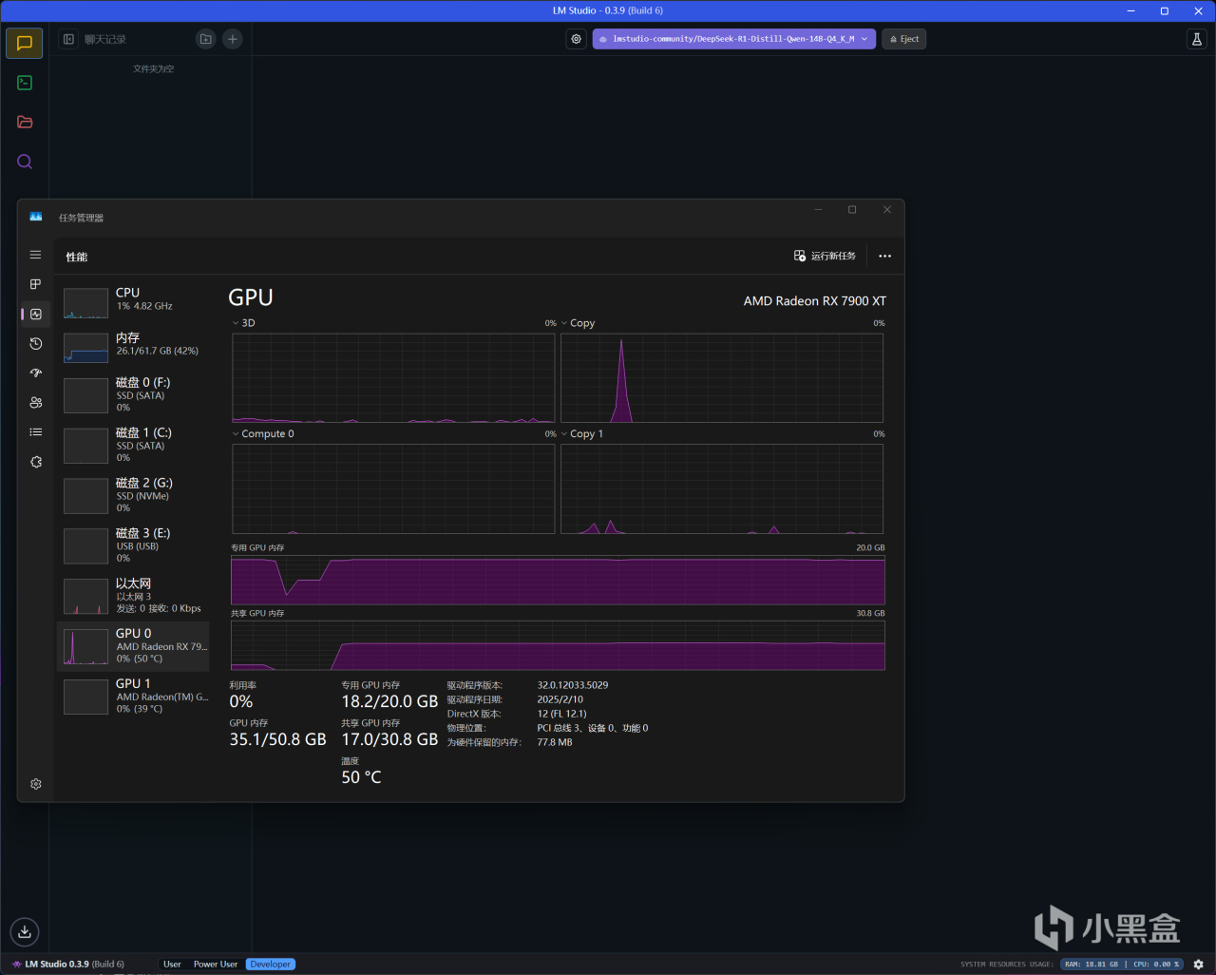Click the 共享 GPU 内存 usage graph
1216x975 pixels.
pyautogui.click(x=558, y=645)
